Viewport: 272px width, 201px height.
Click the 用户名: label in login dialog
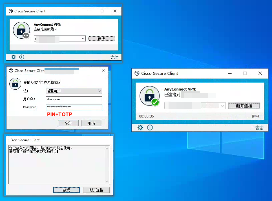[x=29, y=99]
